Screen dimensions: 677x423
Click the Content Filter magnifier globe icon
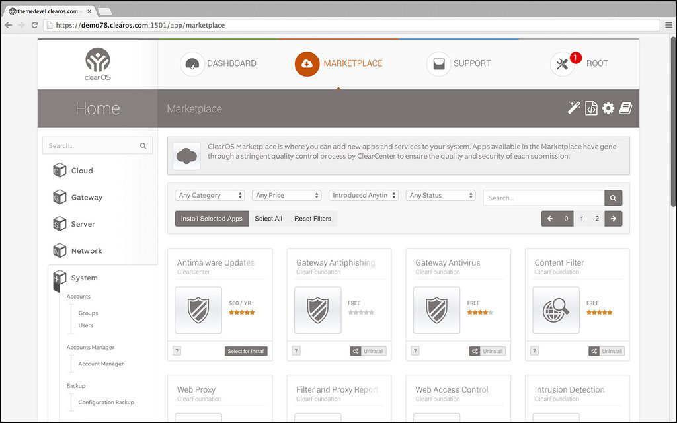click(555, 311)
